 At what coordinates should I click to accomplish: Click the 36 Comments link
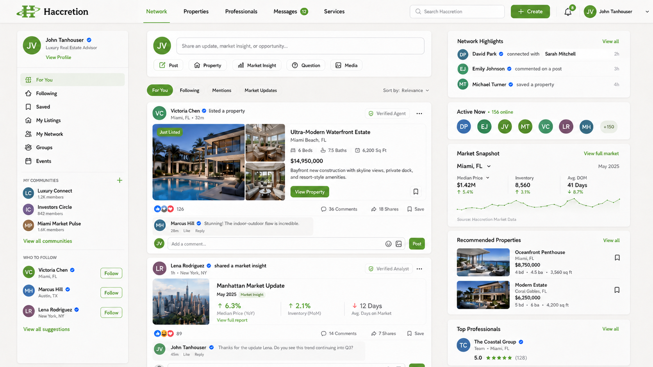(339, 209)
